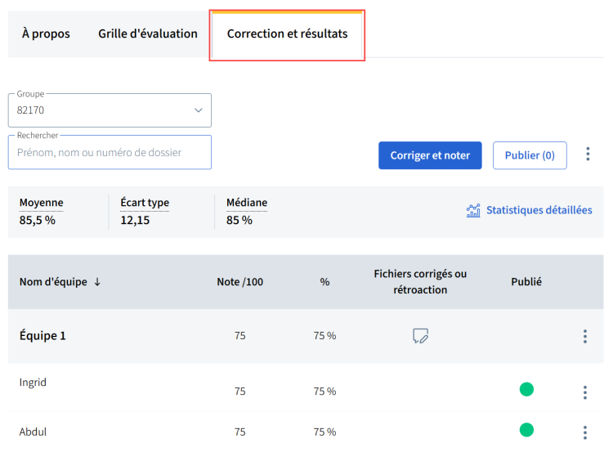This screenshot has width=613, height=452.
Task: Click the Note /100 column header
Action: point(239,282)
